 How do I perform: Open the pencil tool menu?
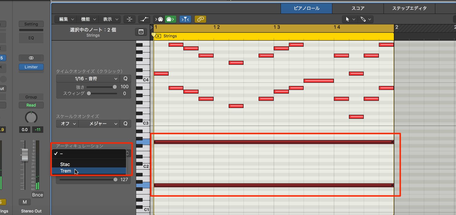click(366, 19)
